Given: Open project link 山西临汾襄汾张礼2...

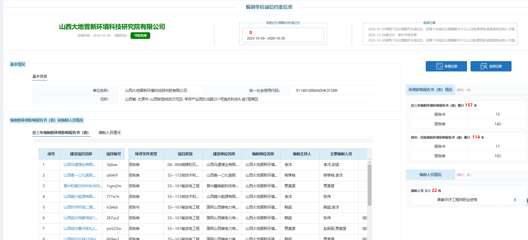Looking at the screenshot, I should point(81,228).
